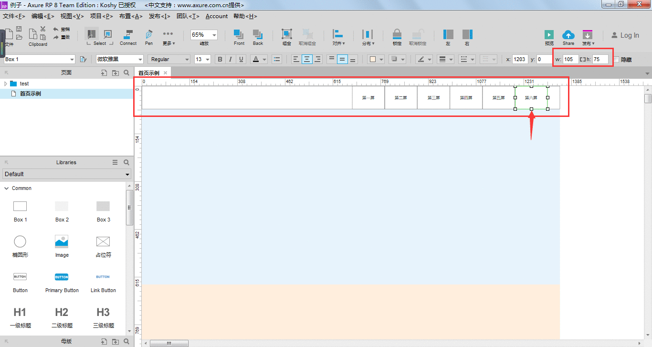The image size is (652, 347).
Task: Bring selection to Front
Action: (239, 38)
